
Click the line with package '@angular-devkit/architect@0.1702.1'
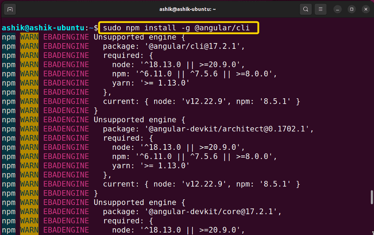click(x=208, y=129)
